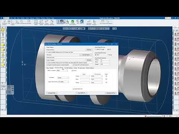This screenshot has width=179, height=134.
Task: Open the File menu
Action: pyautogui.click(x=12, y=18)
